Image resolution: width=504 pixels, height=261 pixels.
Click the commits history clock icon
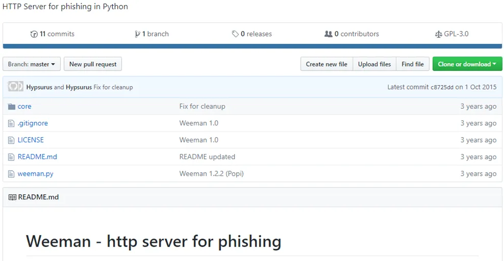34,34
